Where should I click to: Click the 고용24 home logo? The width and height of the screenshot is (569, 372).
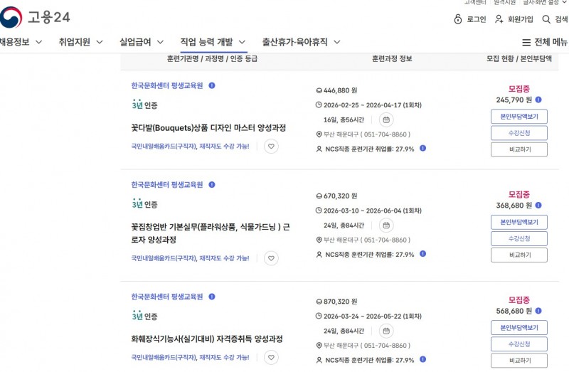coord(34,16)
